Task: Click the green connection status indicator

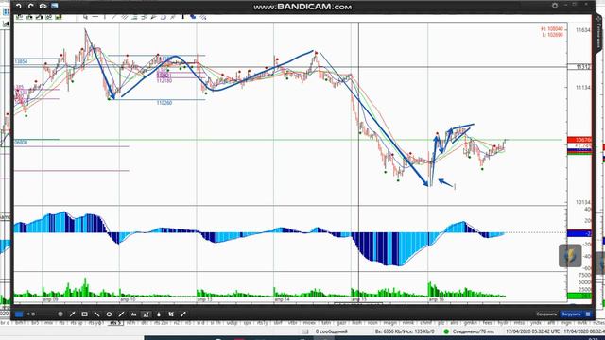Action: tap(446, 331)
